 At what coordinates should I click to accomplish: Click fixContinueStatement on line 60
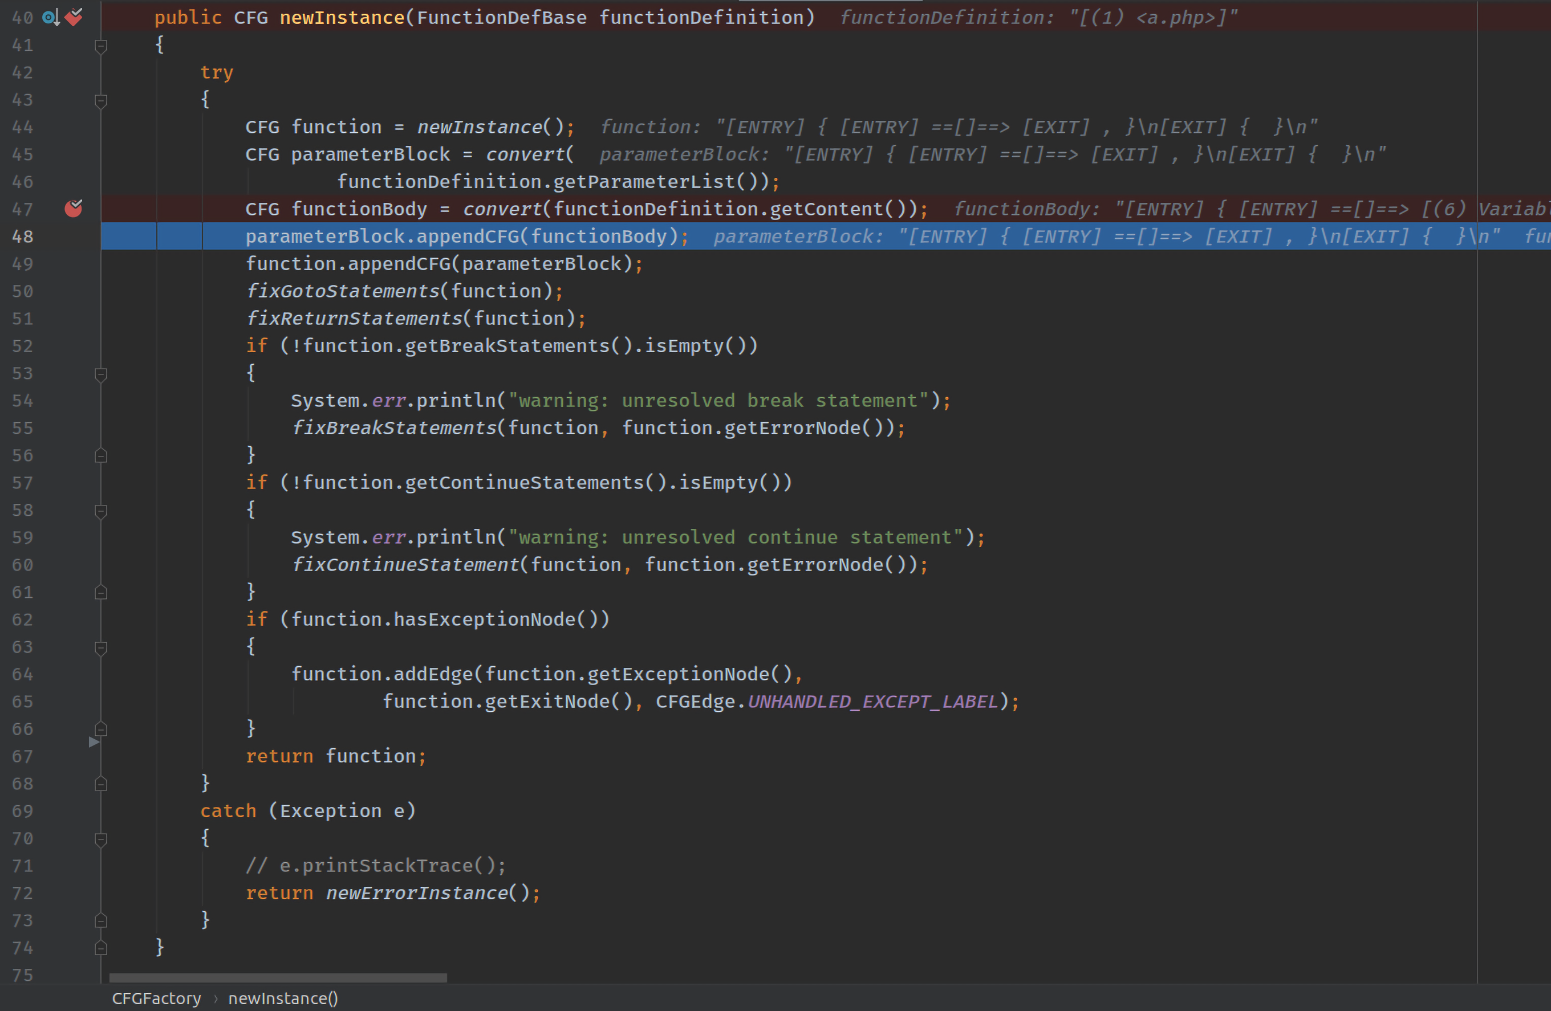tap(405, 565)
